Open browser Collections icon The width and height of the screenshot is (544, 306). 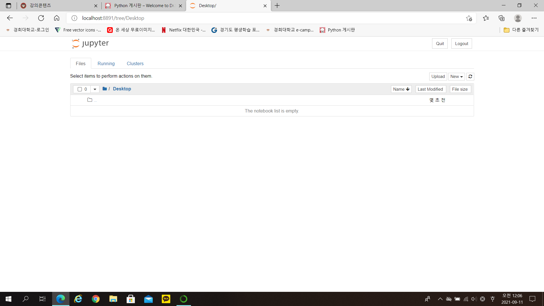(501, 18)
